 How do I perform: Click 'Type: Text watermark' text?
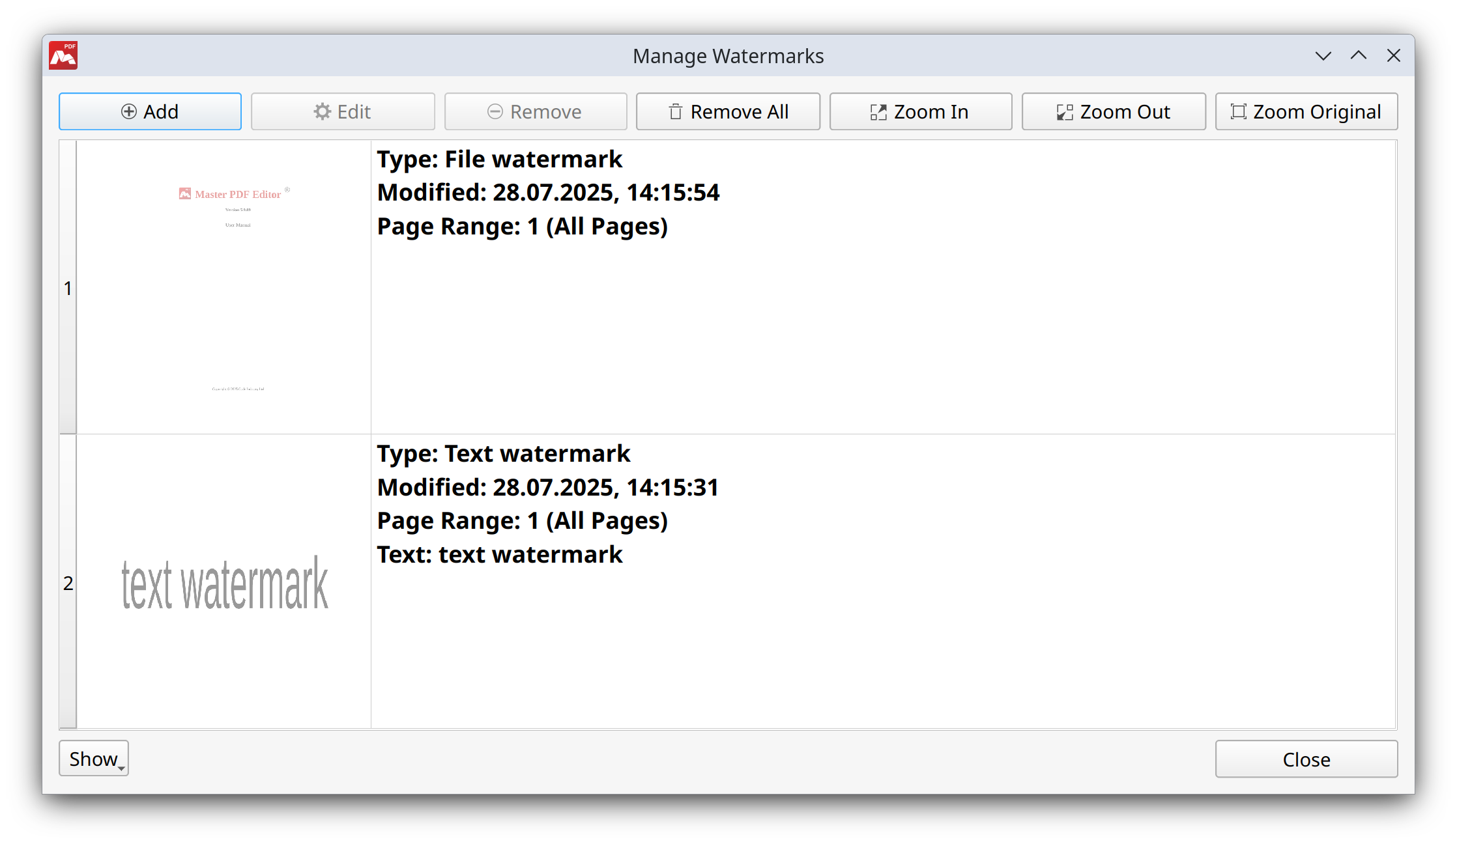point(504,454)
